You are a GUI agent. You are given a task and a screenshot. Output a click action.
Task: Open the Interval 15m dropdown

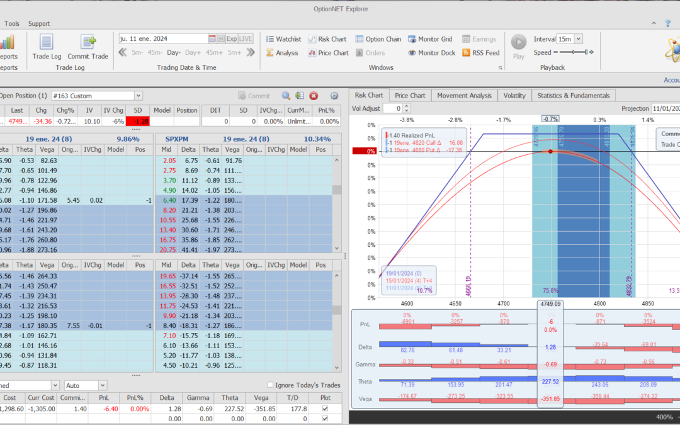(x=578, y=39)
